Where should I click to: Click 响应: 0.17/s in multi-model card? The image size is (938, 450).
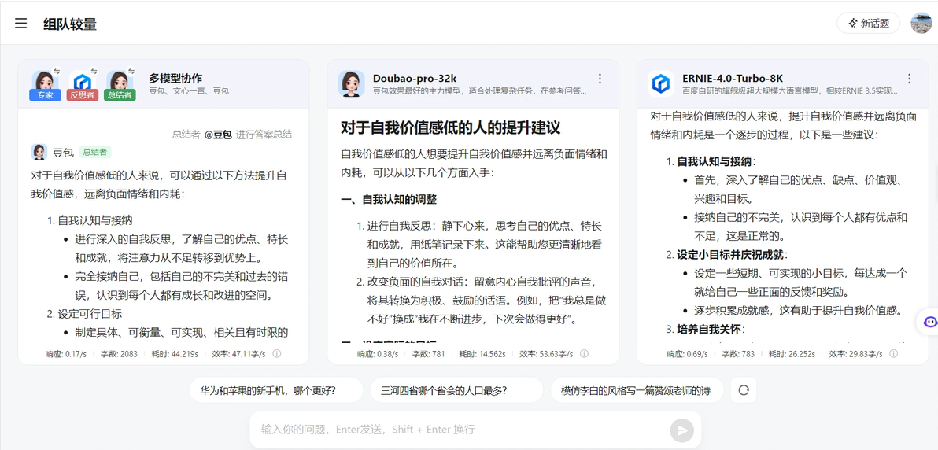coord(66,354)
